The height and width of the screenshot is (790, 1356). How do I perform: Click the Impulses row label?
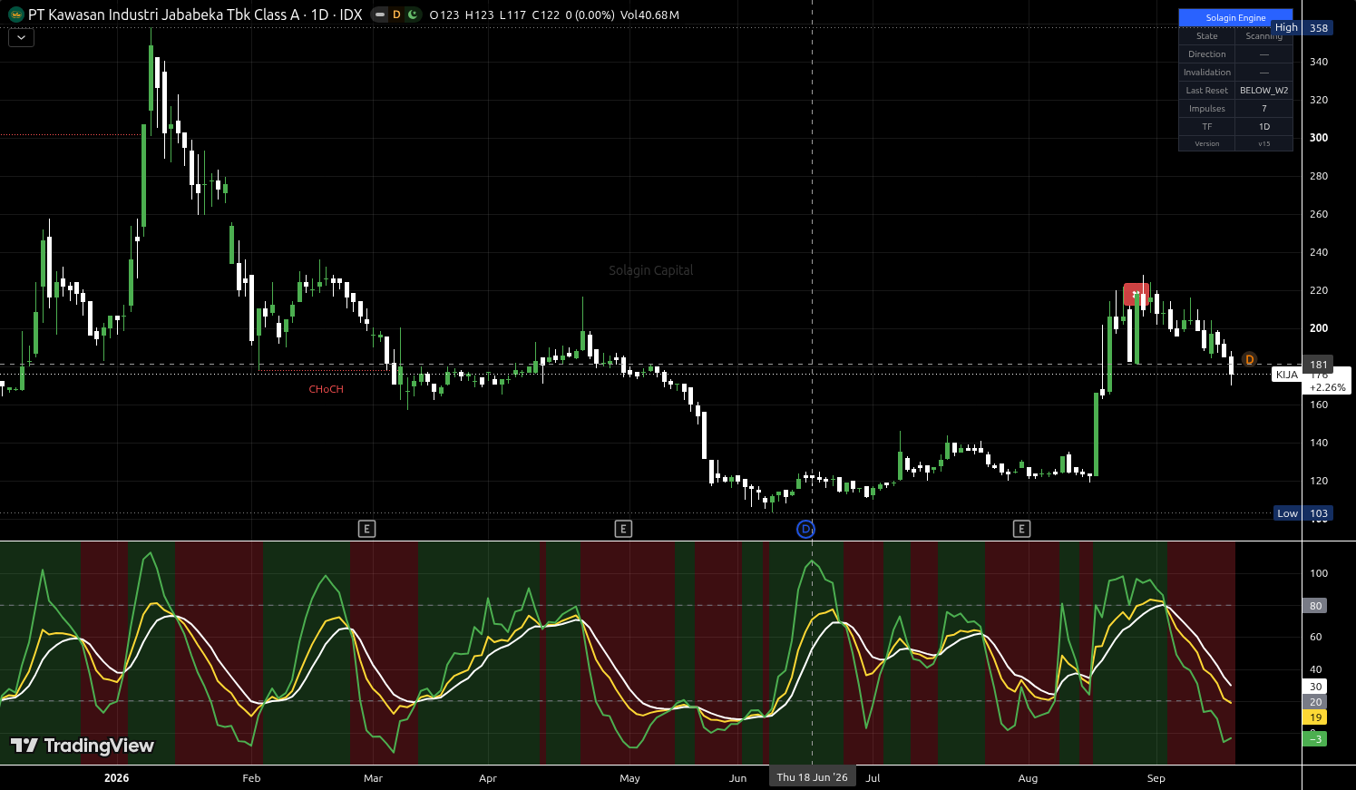coord(1207,109)
